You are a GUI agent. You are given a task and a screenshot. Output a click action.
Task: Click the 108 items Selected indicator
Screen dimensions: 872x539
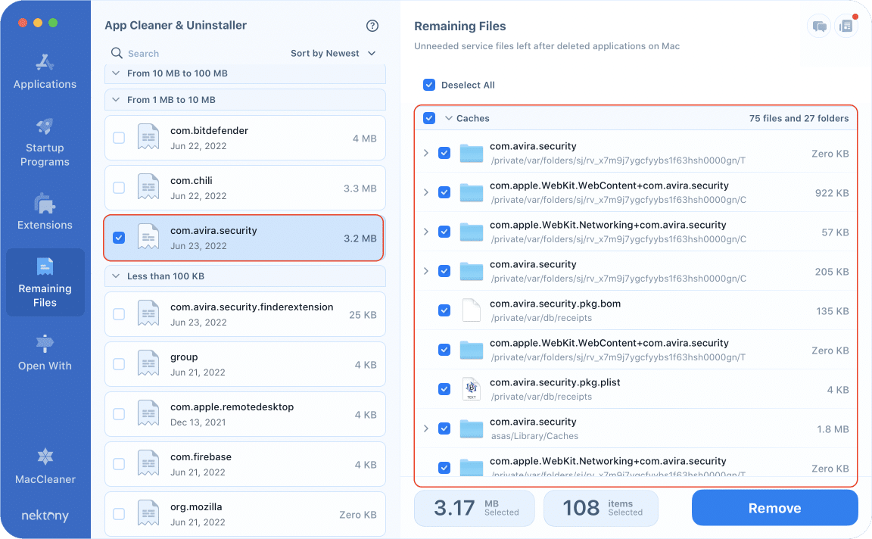click(x=601, y=508)
